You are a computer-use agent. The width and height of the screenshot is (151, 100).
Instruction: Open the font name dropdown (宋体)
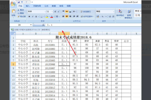(x=36, y=11)
